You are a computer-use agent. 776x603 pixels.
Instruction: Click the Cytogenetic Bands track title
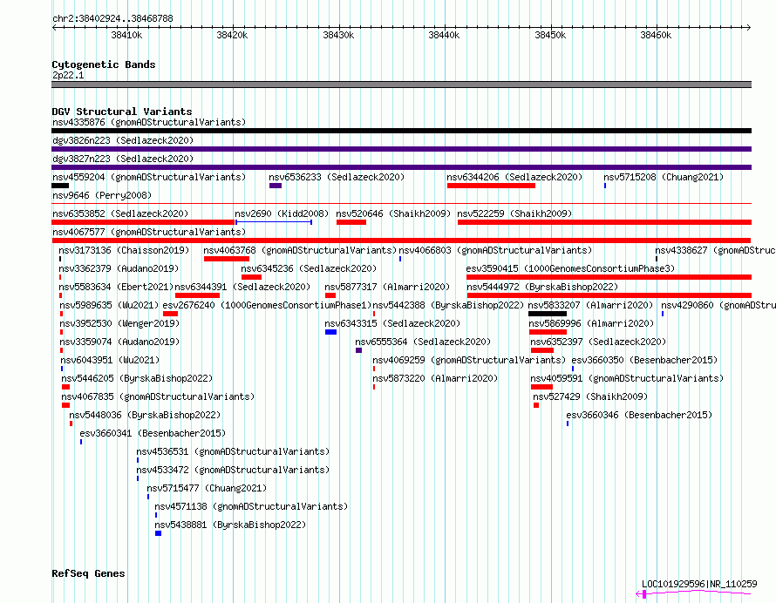(104, 64)
